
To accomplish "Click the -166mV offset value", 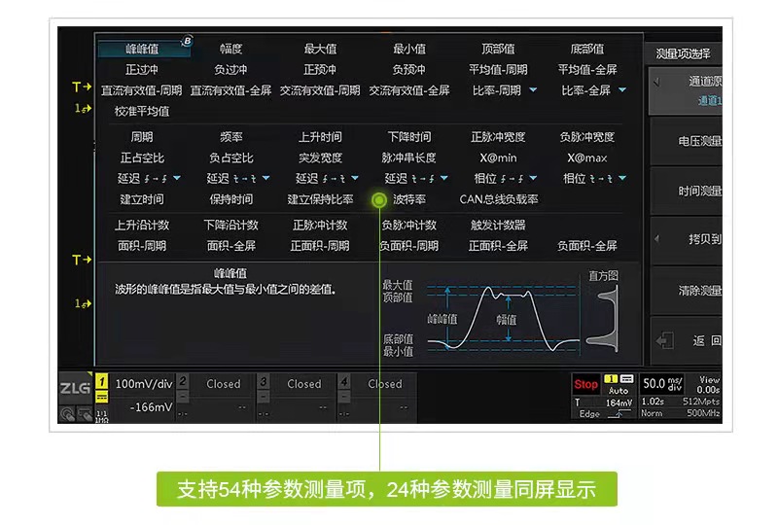I will tap(151, 407).
